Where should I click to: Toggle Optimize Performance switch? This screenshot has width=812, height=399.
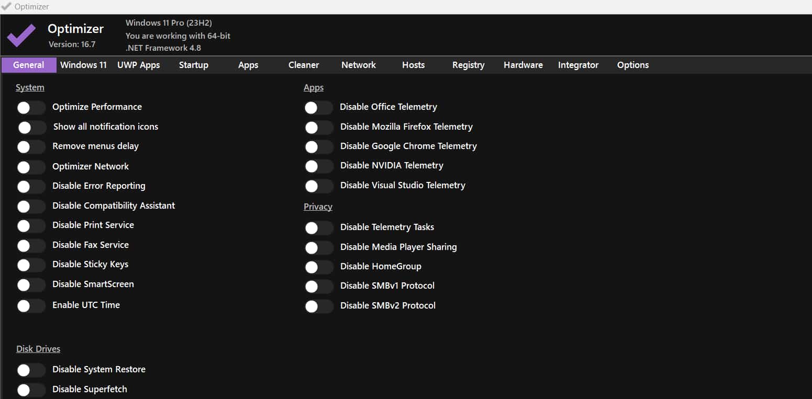[31, 108]
